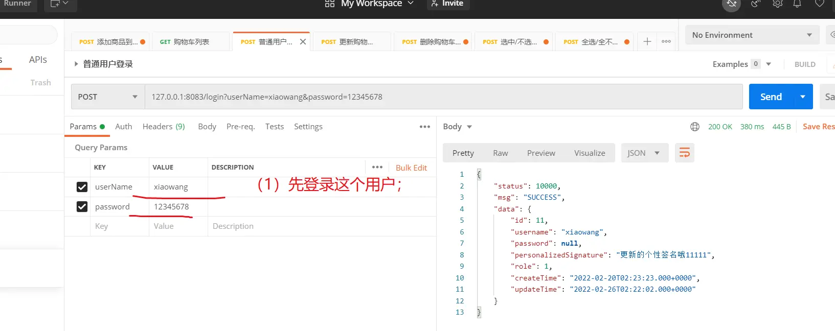Screen dimensions: 835x331
Task: Click the wrap lines icon in response toolbar
Action: 684,153
